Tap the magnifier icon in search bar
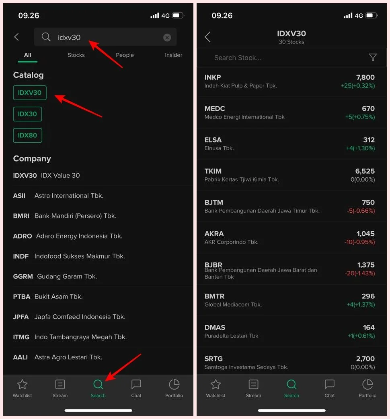The width and height of the screenshot is (390, 419). coord(46,37)
